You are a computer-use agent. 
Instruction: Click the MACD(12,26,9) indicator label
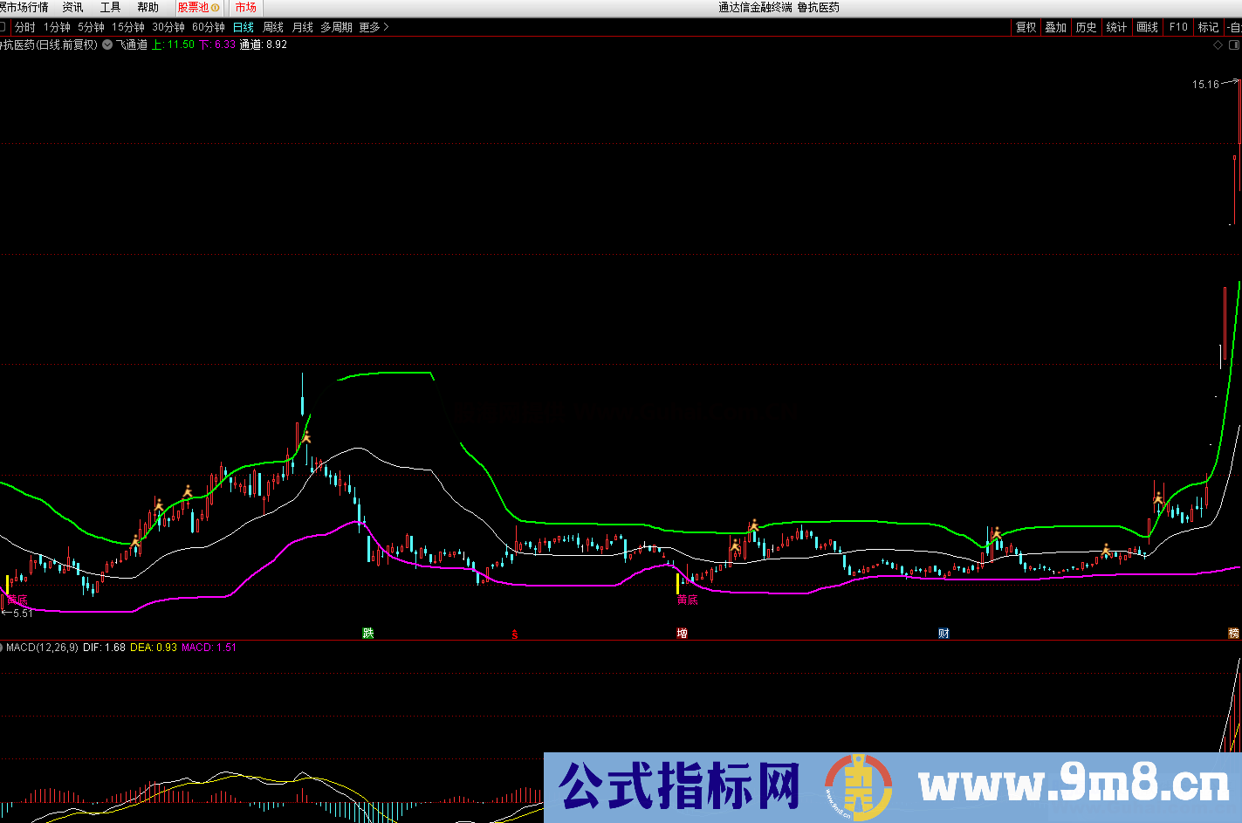(42, 648)
